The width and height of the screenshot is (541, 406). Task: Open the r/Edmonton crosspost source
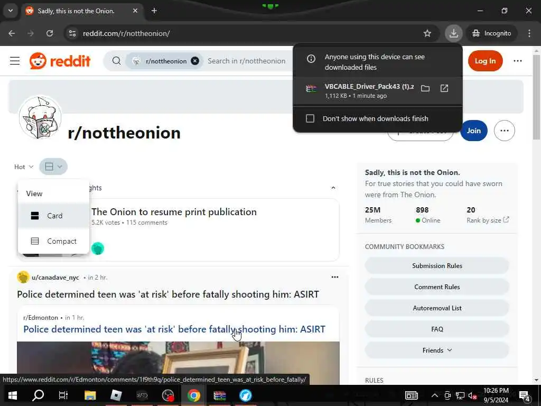pos(41,318)
